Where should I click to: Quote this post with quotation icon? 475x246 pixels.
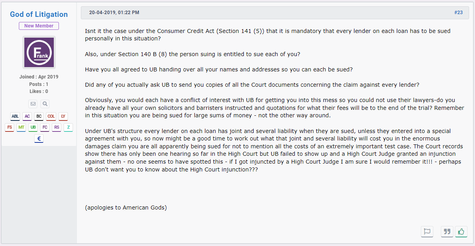(447, 231)
